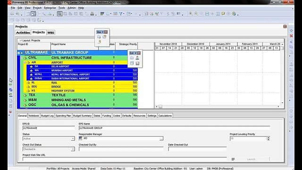Click the red X Delete icon in right command bar
This screenshot has height=170, width=302.
(x=291, y=36)
